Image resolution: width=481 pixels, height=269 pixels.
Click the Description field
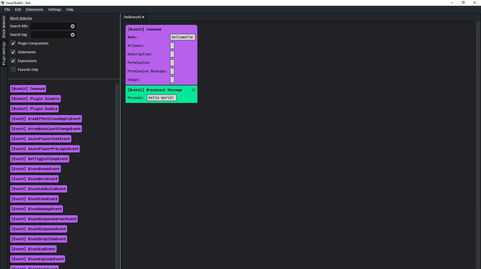coord(172,54)
